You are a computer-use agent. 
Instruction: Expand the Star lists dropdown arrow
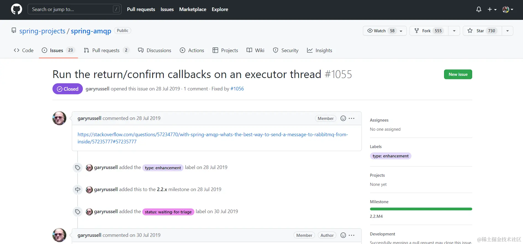coord(508,31)
